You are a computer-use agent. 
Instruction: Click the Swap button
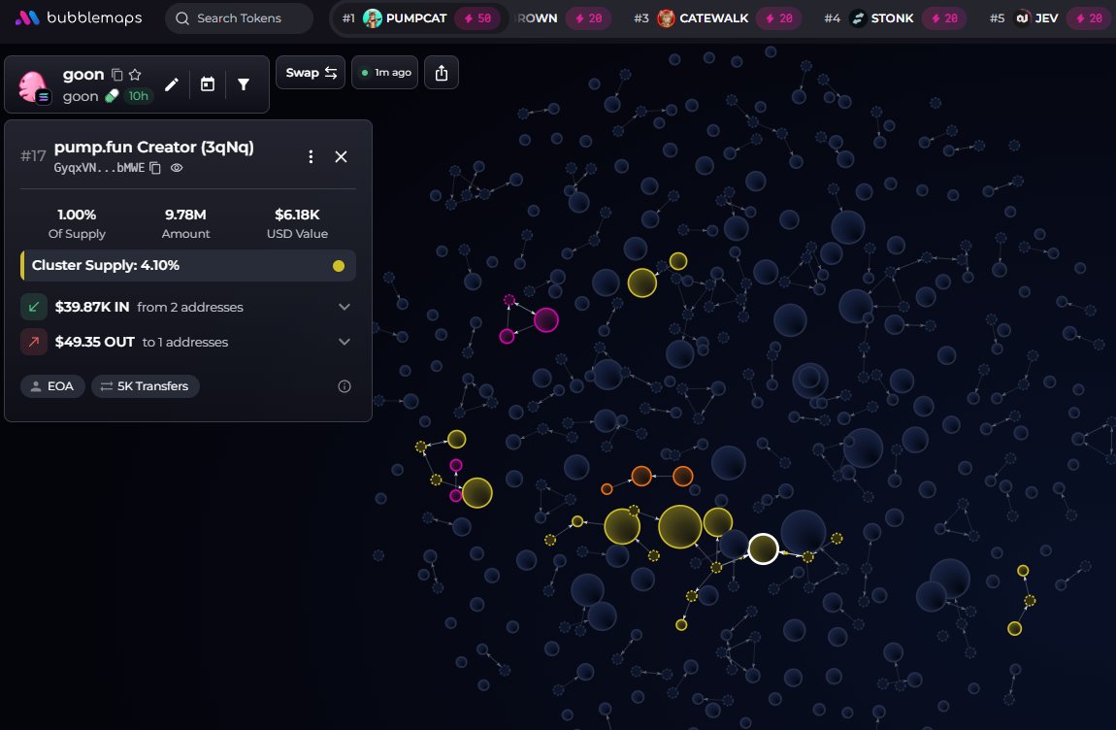click(x=312, y=73)
